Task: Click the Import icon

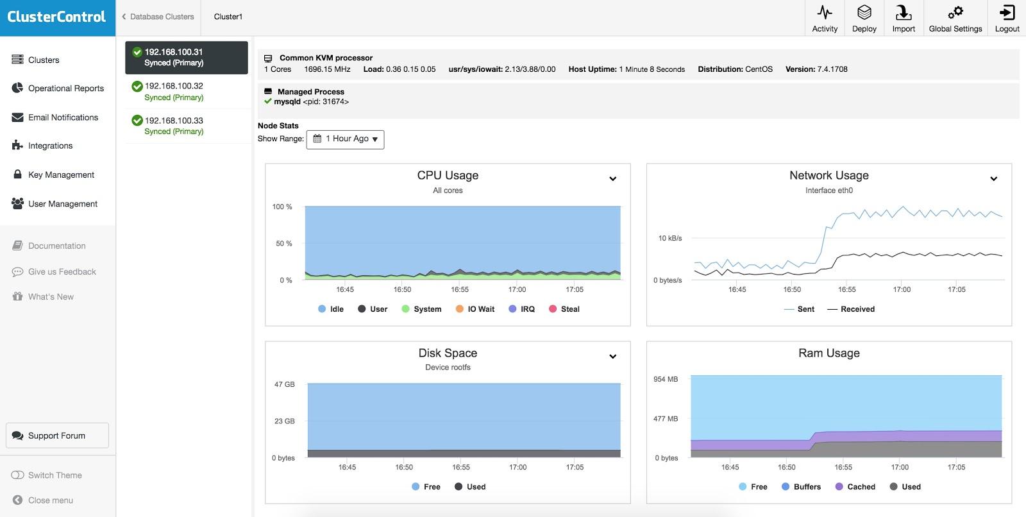Action: pos(904,12)
